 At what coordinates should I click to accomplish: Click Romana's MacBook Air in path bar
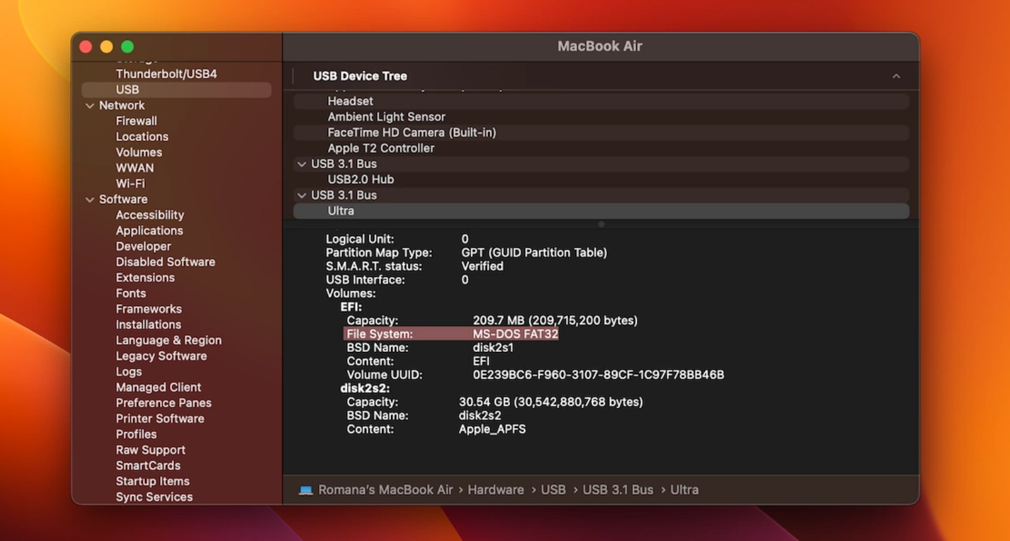pos(386,490)
